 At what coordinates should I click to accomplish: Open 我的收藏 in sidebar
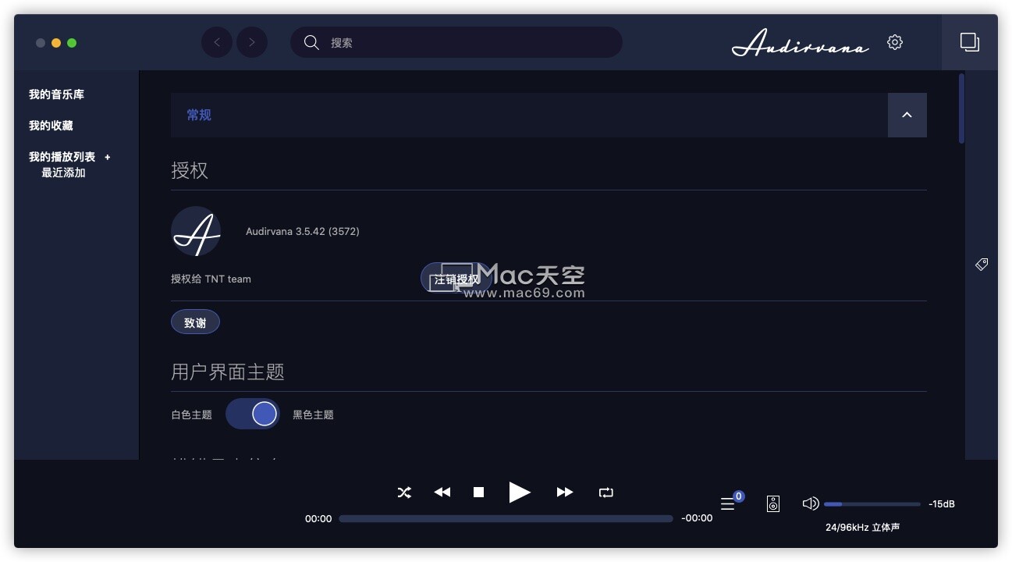pyautogui.click(x=51, y=126)
